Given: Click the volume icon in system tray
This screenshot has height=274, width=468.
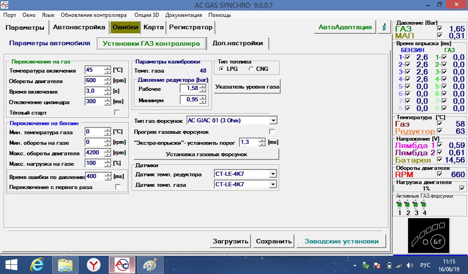Looking at the screenshot, I should [410, 265].
